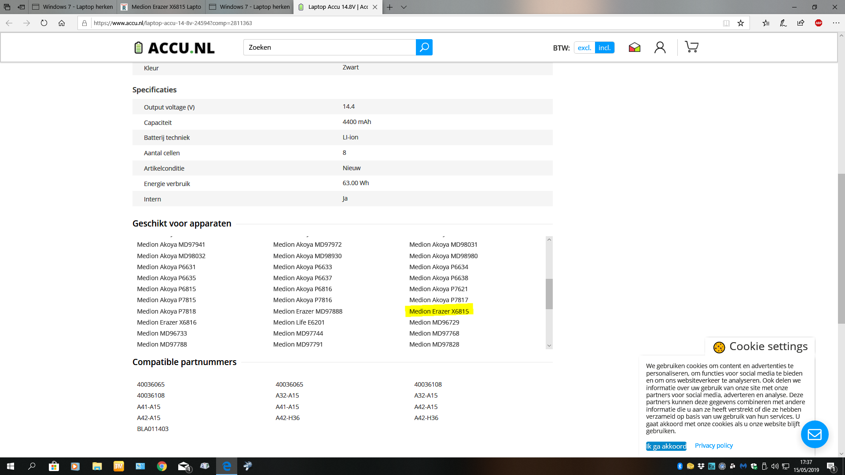Select part number BLA011403
Screen dimensions: 845x475
click(x=152, y=429)
